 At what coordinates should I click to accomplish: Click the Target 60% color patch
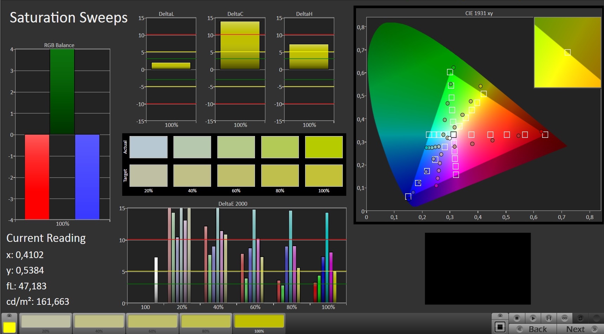(x=236, y=175)
